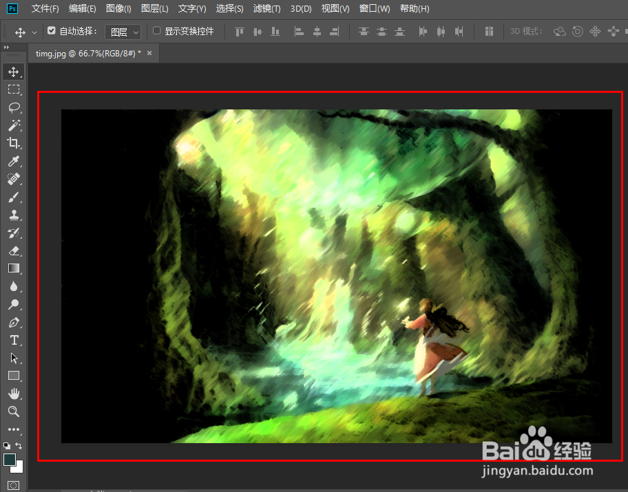This screenshot has width=628, height=492.
Task: Open the 图层(L) menu
Action: [155, 8]
